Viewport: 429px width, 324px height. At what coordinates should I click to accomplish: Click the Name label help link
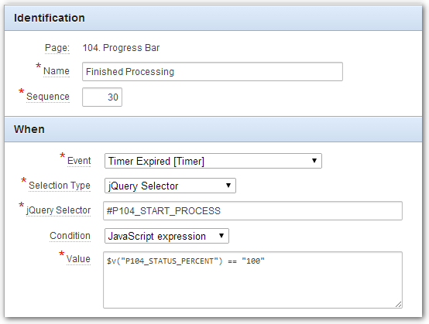pos(57,71)
